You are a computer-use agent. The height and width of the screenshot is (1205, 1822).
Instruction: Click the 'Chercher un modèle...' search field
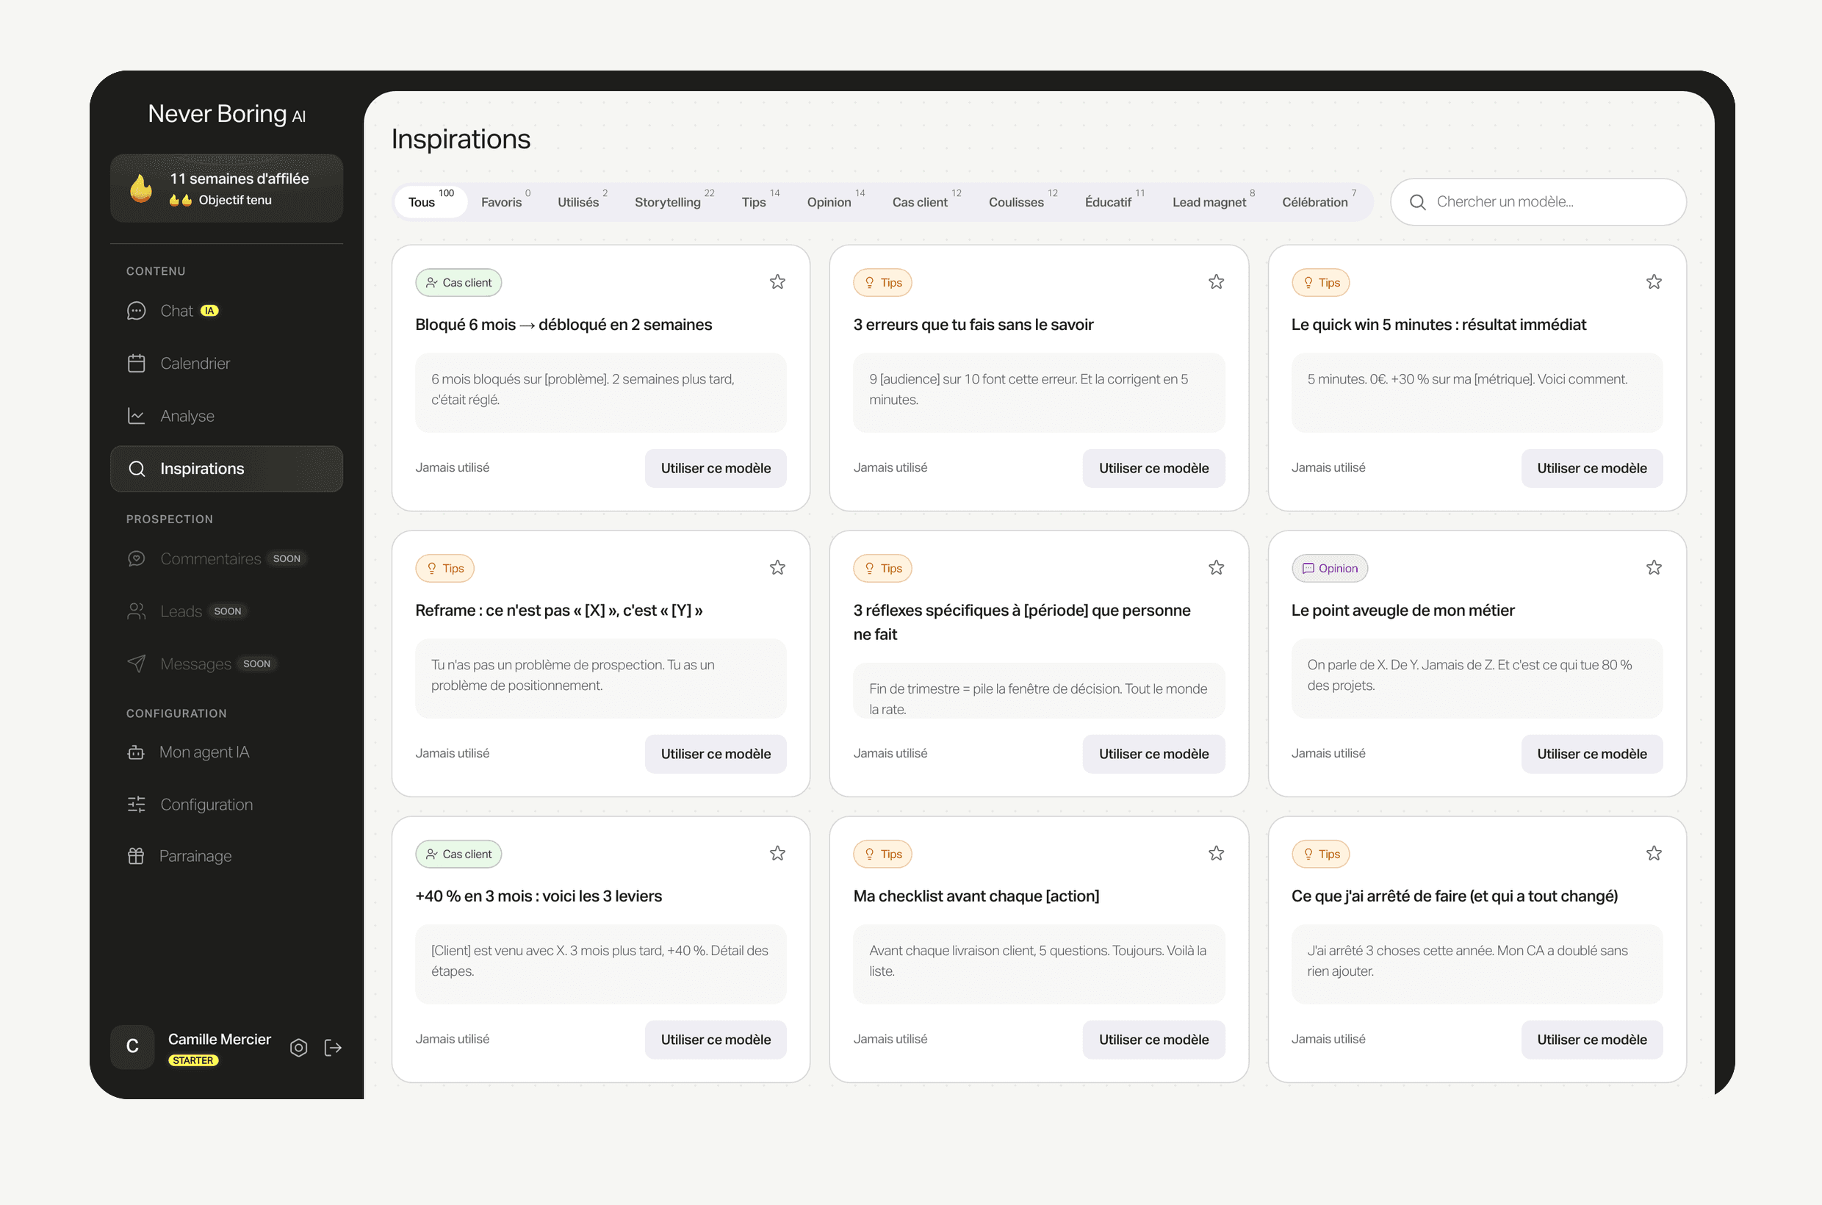(x=1538, y=202)
